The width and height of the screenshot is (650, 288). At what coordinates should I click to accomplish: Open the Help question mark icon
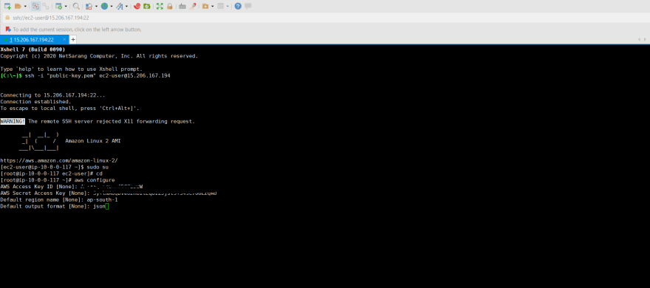coord(238,6)
